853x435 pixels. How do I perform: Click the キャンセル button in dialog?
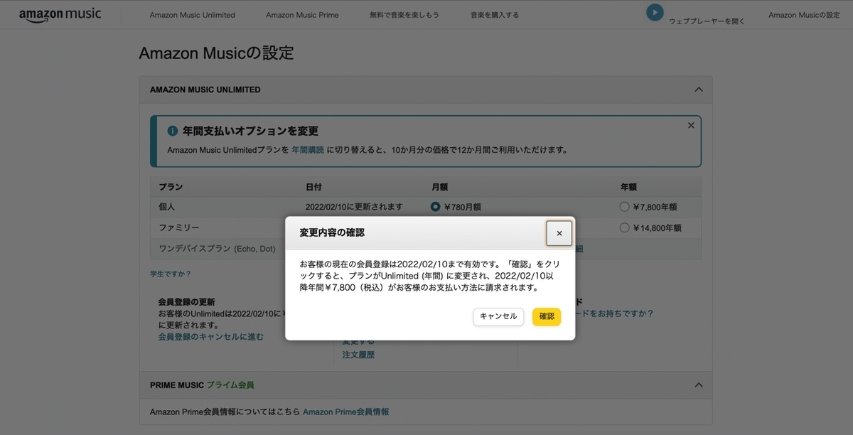(x=498, y=316)
